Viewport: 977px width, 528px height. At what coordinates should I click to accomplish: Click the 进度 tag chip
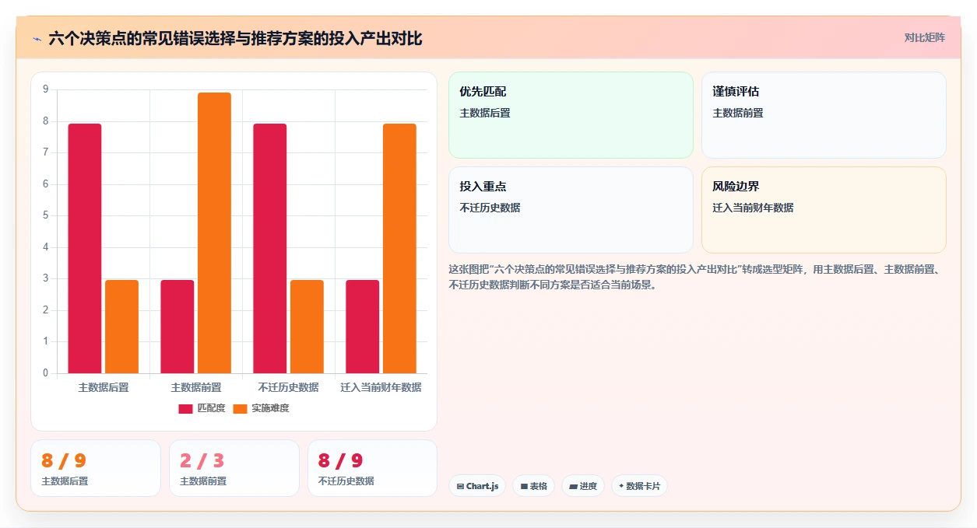(583, 486)
